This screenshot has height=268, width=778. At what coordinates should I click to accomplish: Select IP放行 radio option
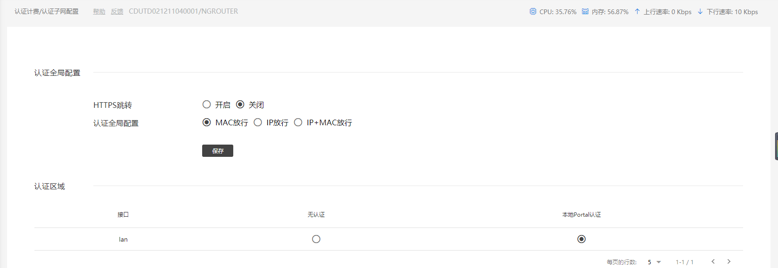(x=258, y=122)
